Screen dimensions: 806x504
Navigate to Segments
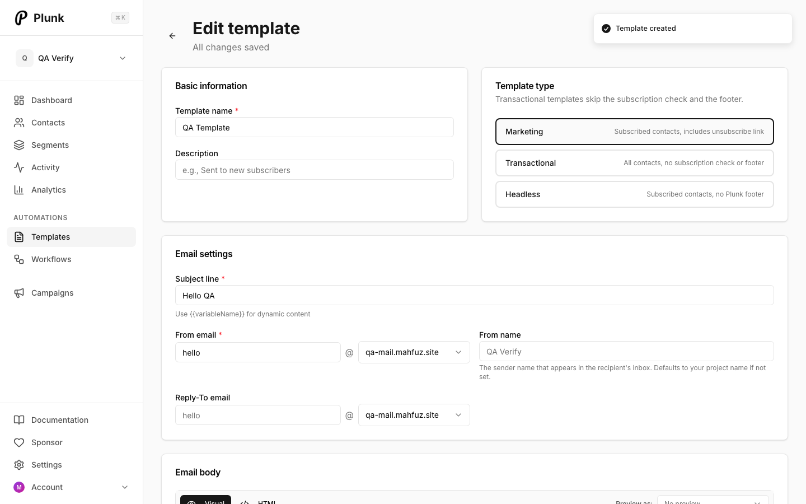point(71,145)
